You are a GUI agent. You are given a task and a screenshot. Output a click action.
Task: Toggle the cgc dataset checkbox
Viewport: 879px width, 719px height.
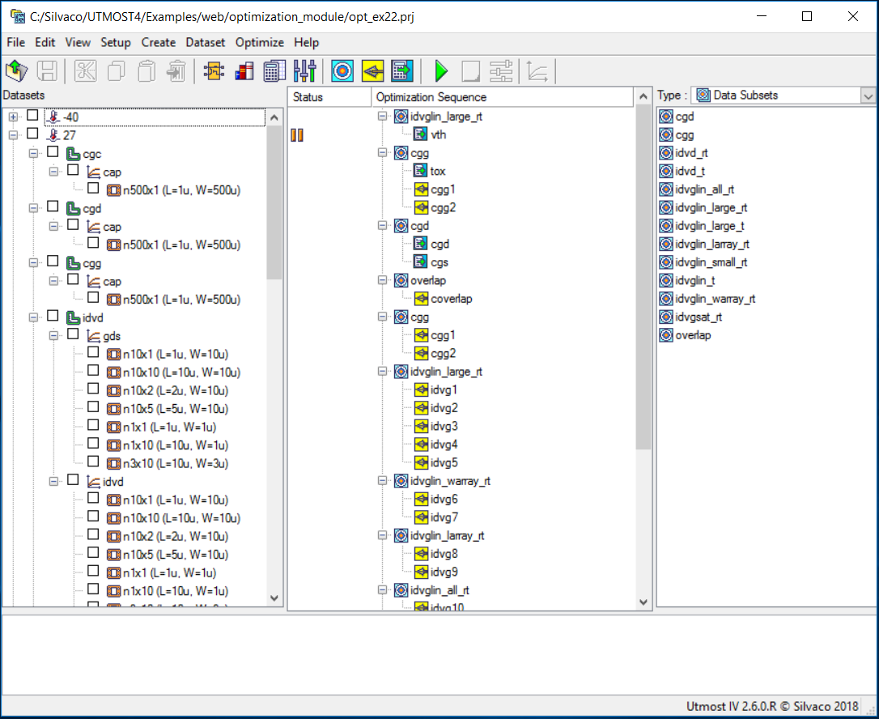click(x=53, y=152)
